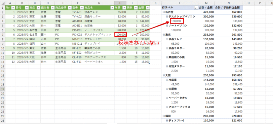Image resolution: width=273 pixels, height=124 pixels.
Task: Open the 型番 filter dropdown
Action: (82, 8)
